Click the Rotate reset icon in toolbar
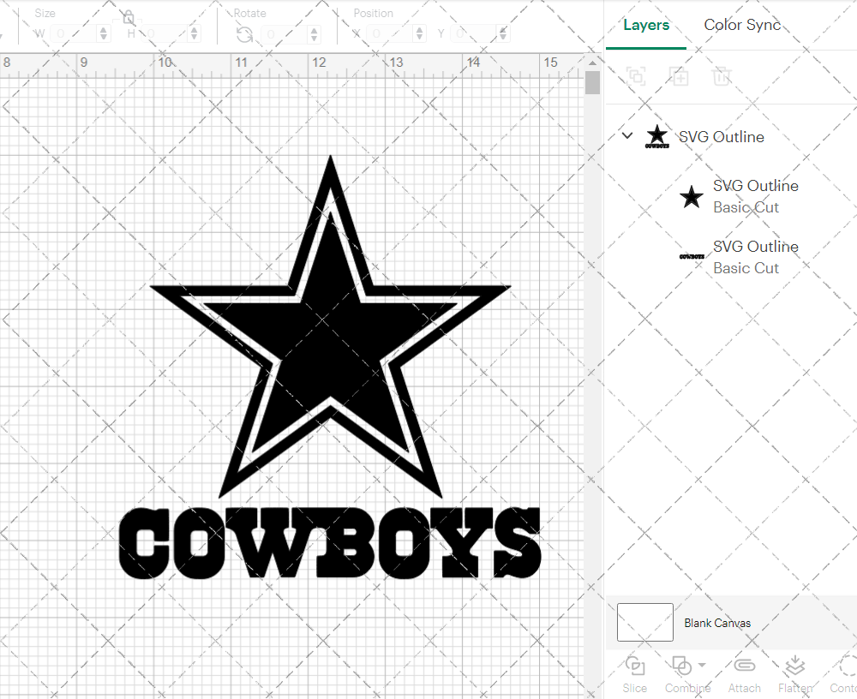The height and width of the screenshot is (699, 857). [x=244, y=33]
